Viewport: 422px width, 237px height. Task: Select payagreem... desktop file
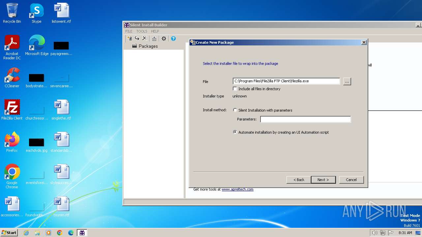coord(61,48)
